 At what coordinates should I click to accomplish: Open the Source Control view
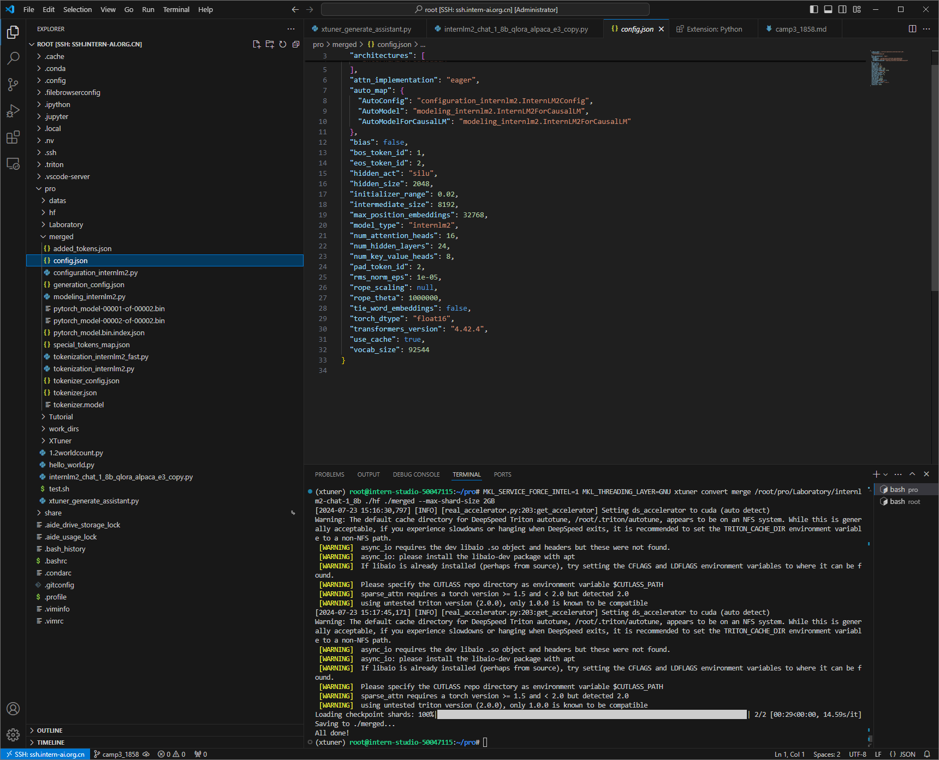[13, 84]
